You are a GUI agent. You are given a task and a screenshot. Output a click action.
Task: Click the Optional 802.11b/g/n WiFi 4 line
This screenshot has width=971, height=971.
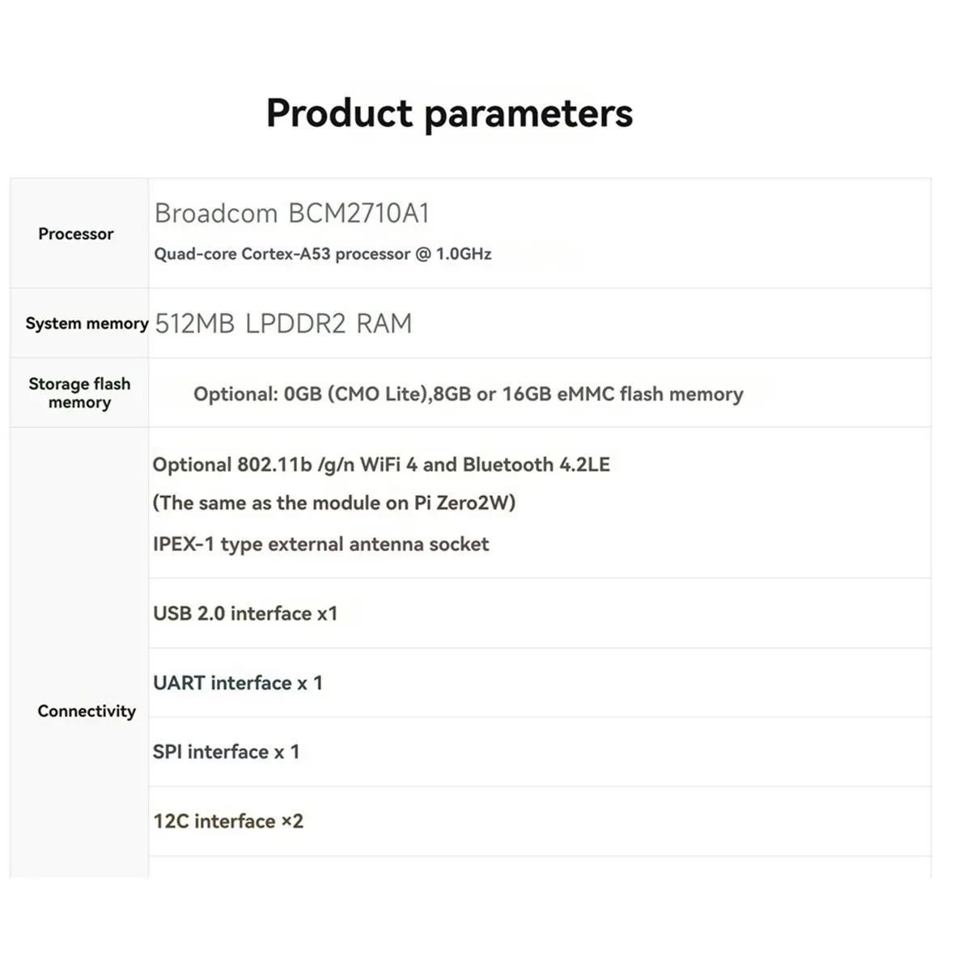(381, 465)
